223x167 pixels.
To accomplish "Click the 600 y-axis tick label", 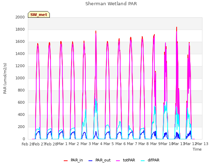I will coord(21,102).
